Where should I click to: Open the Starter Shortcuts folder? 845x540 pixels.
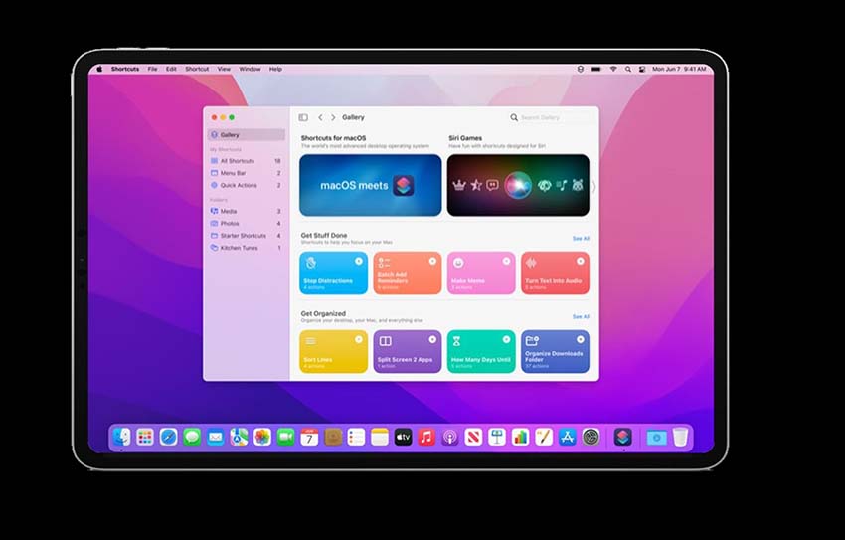247,236
